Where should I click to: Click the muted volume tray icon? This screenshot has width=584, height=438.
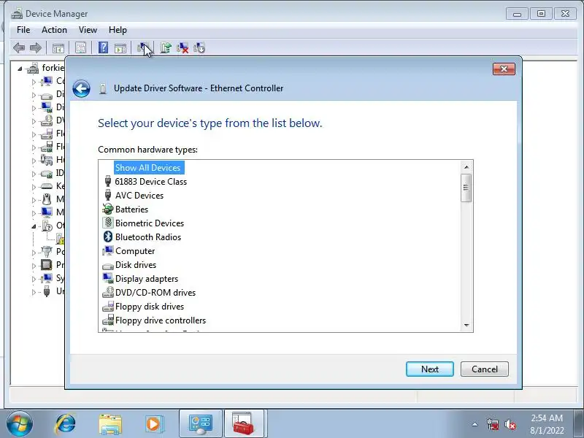510,424
